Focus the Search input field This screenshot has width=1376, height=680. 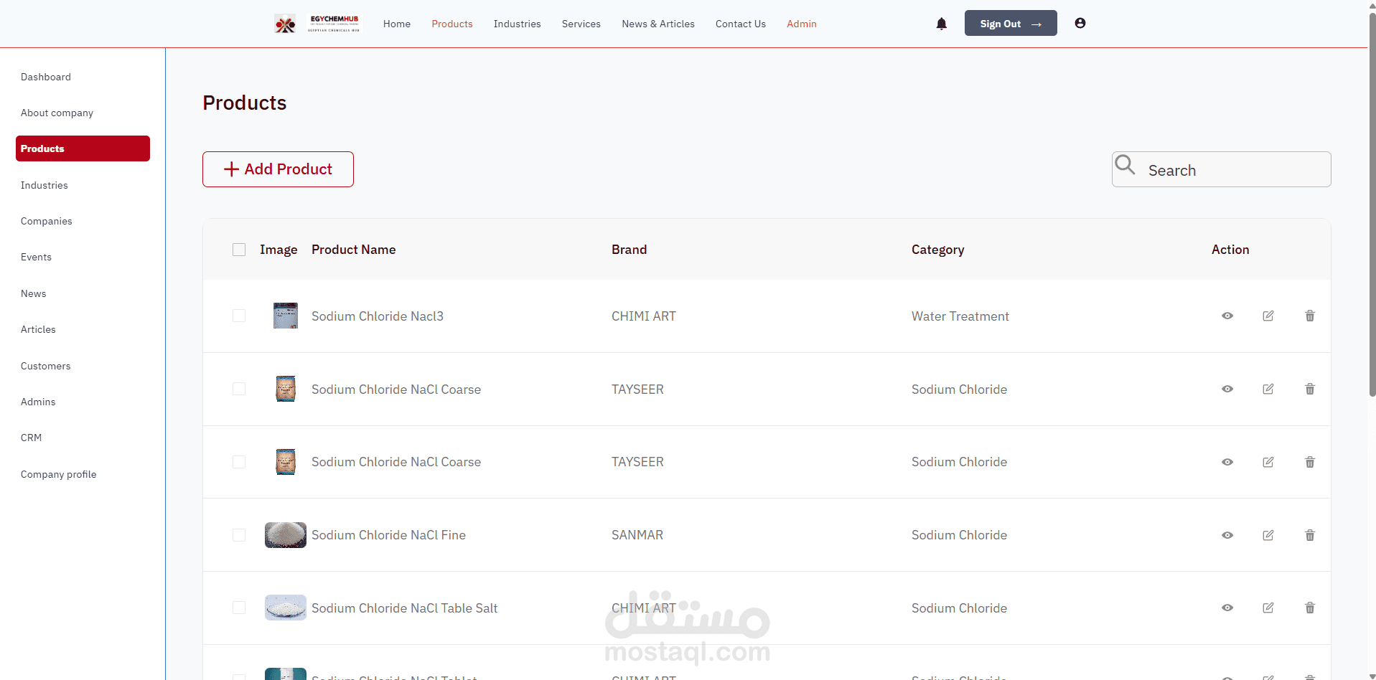coord(1222,169)
